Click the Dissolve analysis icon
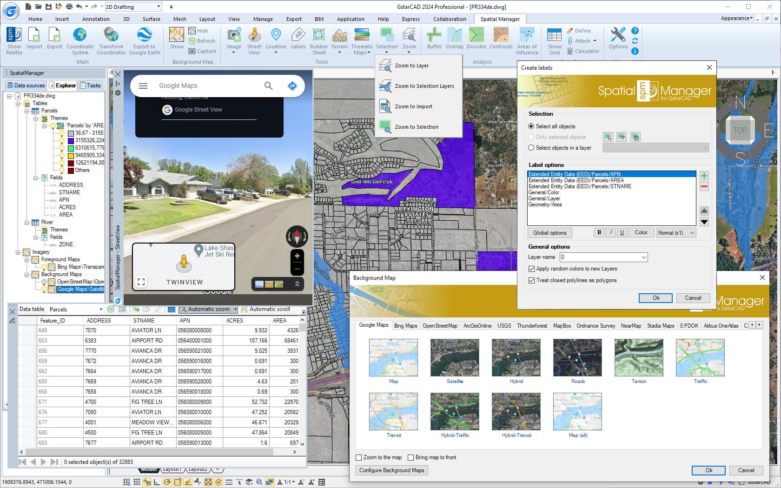Screen dimensions: 781x488 click(476, 38)
